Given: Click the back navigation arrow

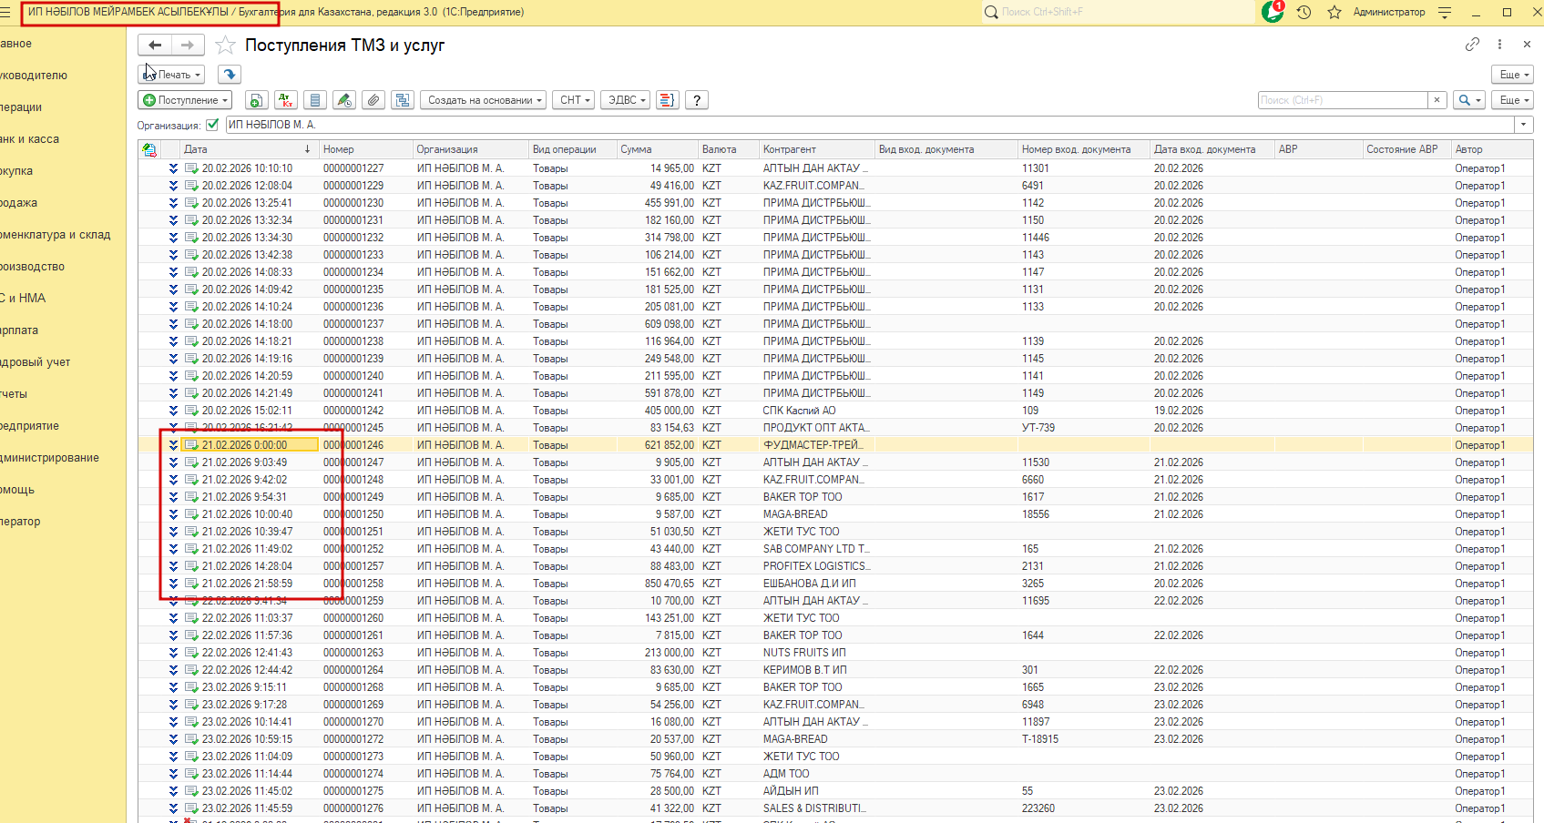Looking at the screenshot, I should click(x=155, y=46).
